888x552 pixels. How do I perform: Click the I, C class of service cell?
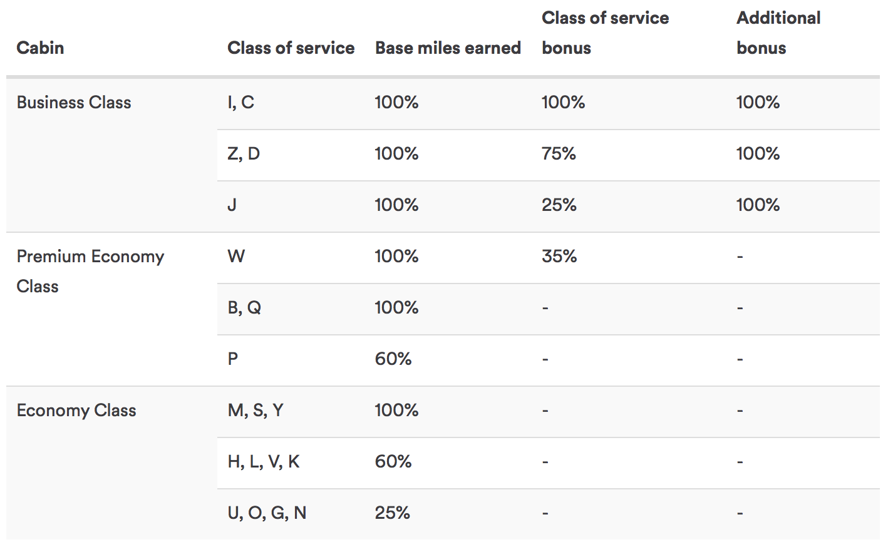240,103
